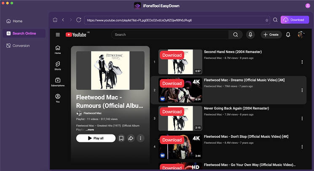Click the YouTube Search box
Screen dimensions: 314x171
(170, 35)
